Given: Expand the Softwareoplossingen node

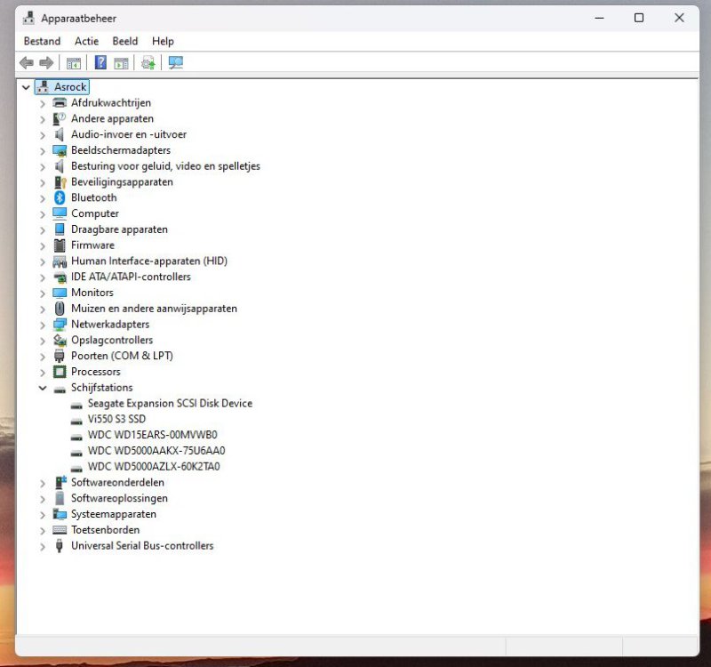Looking at the screenshot, I should [43, 499].
